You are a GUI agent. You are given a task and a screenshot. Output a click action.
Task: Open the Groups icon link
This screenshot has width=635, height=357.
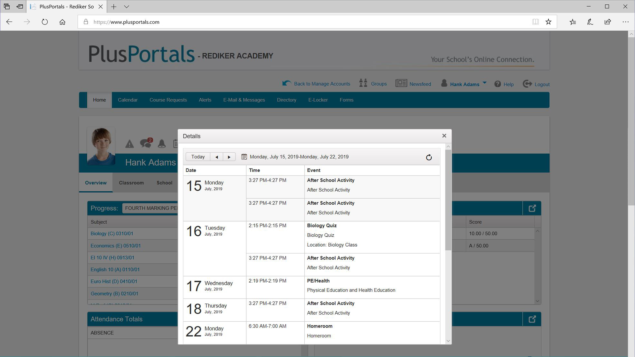pyautogui.click(x=363, y=83)
